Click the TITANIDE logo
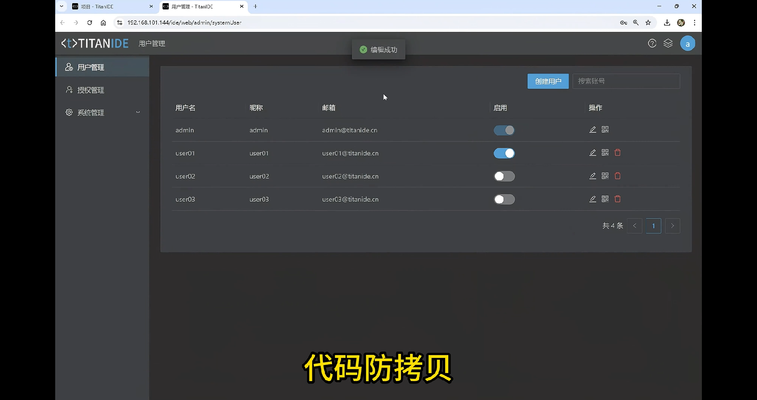This screenshot has height=400, width=757. point(95,43)
